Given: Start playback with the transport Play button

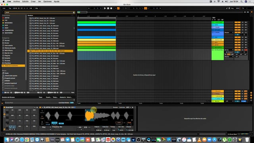Looking at the screenshot, I should click(105, 8).
